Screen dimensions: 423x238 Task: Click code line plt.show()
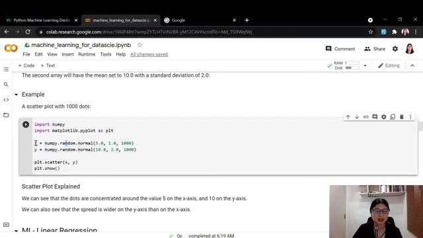pyautogui.click(x=47, y=169)
